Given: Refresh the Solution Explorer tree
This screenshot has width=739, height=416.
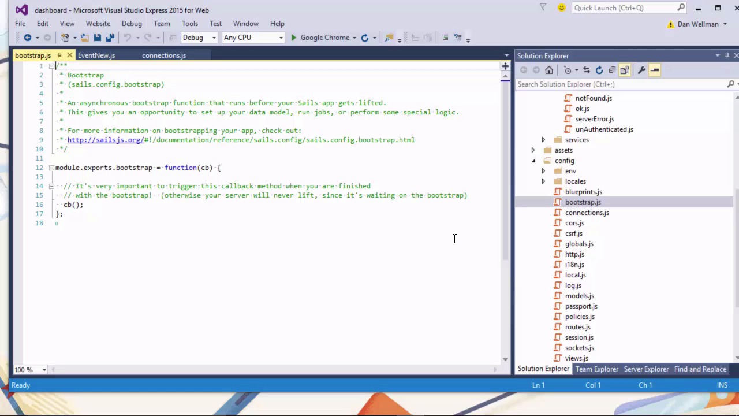Looking at the screenshot, I should (599, 70).
